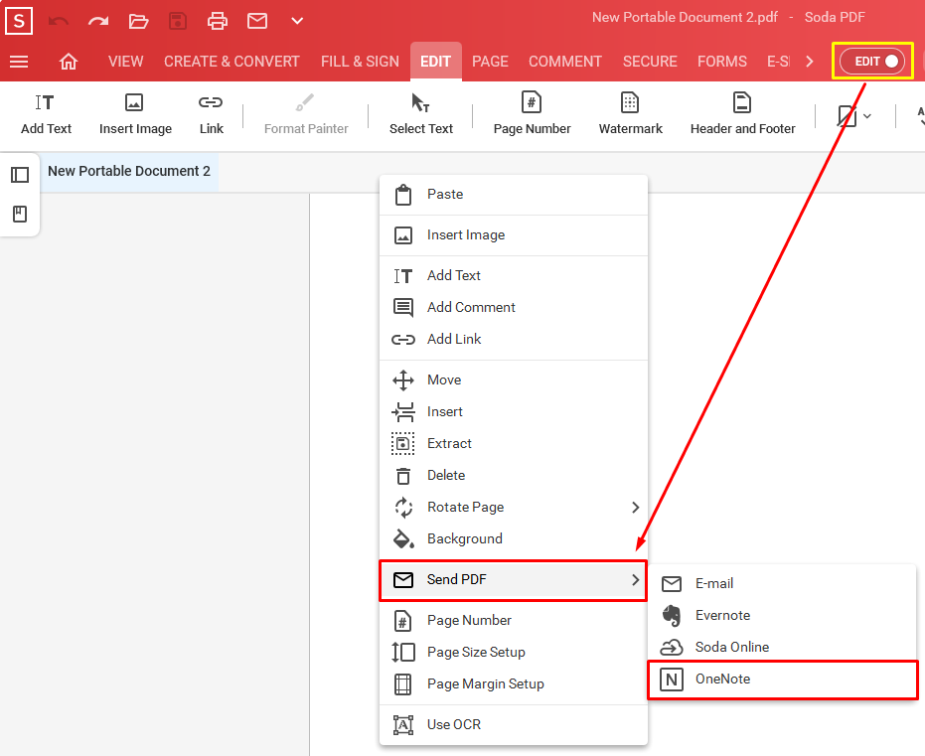
Task: Open the COMMENT tab
Action: [565, 62]
